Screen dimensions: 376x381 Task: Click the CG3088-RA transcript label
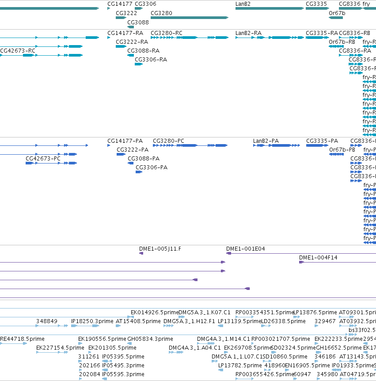[143, 50]
